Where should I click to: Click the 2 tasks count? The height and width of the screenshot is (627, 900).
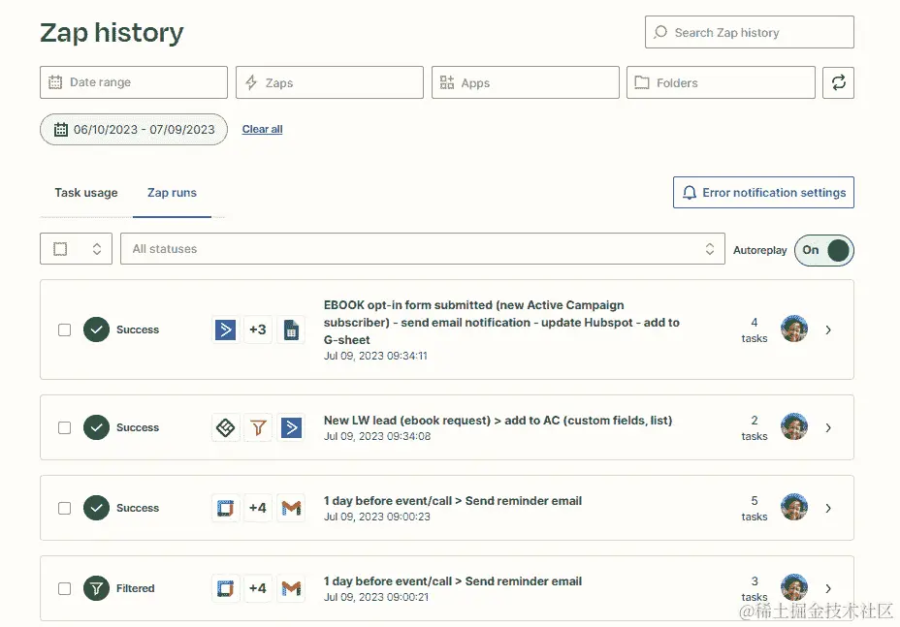[755, 428]
